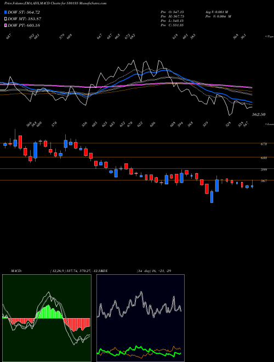Click the 567 price level label
274x362 pixels.
click(x=264, y=181)
